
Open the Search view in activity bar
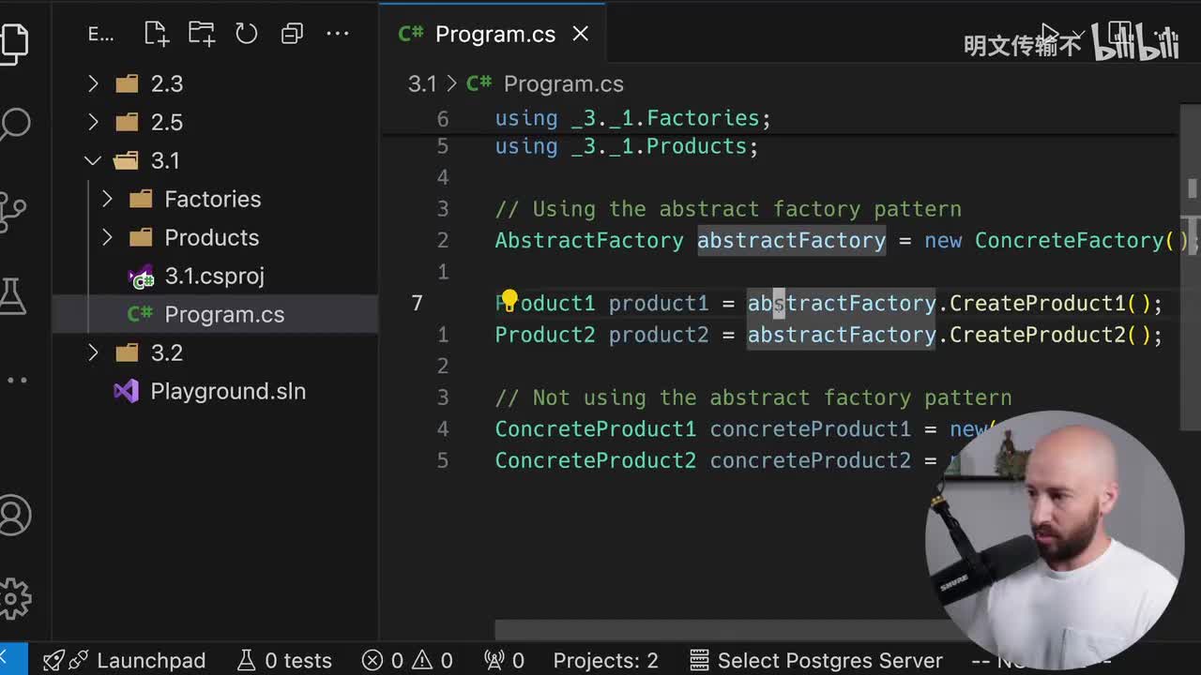pos(13,124)
